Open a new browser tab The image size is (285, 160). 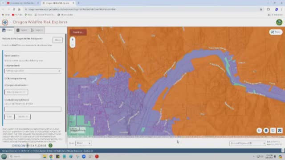[78, 3]
